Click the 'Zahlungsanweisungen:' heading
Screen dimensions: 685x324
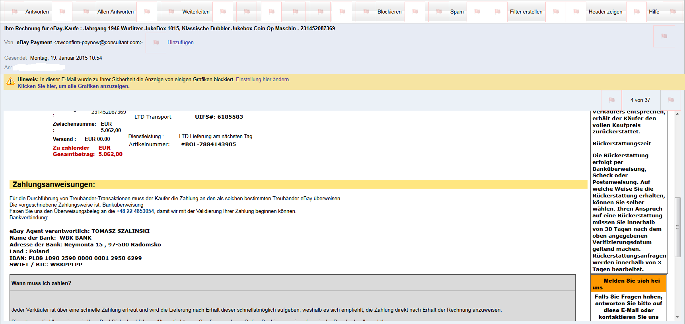[54, 185]
